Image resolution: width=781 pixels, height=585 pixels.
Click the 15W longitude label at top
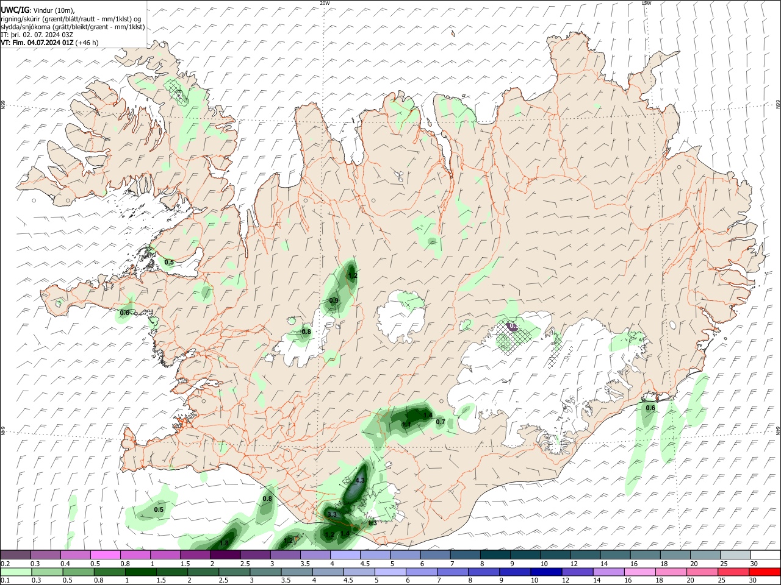point(647,3)
